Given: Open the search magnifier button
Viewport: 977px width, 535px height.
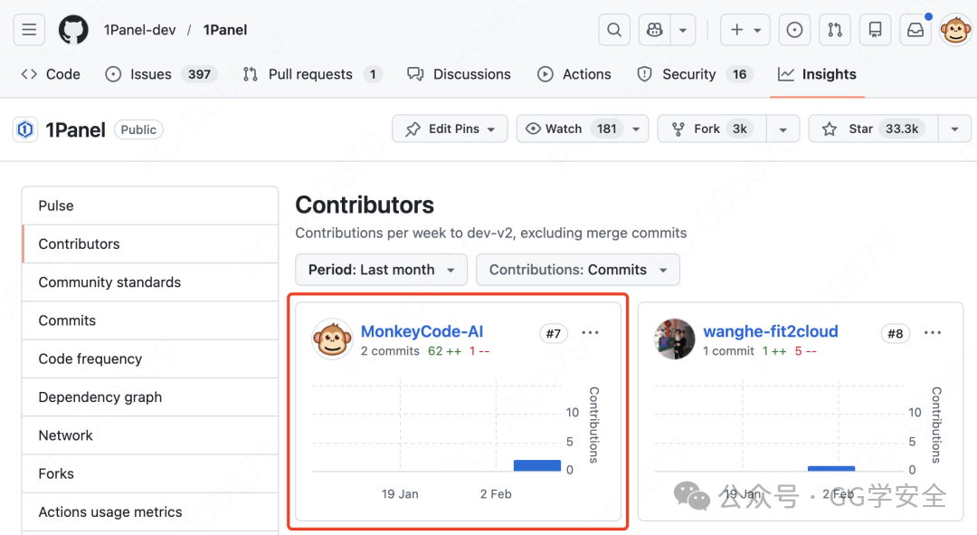Looking at the screenshot, I should click(613, 30).
